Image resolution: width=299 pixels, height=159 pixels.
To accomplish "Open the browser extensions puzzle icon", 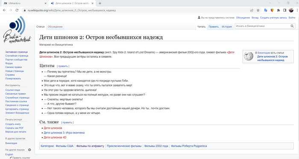I will pyautogui.click(x=278, y=10).
